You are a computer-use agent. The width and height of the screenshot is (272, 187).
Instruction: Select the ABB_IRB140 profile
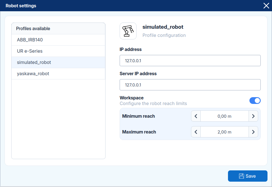(58, 40)
